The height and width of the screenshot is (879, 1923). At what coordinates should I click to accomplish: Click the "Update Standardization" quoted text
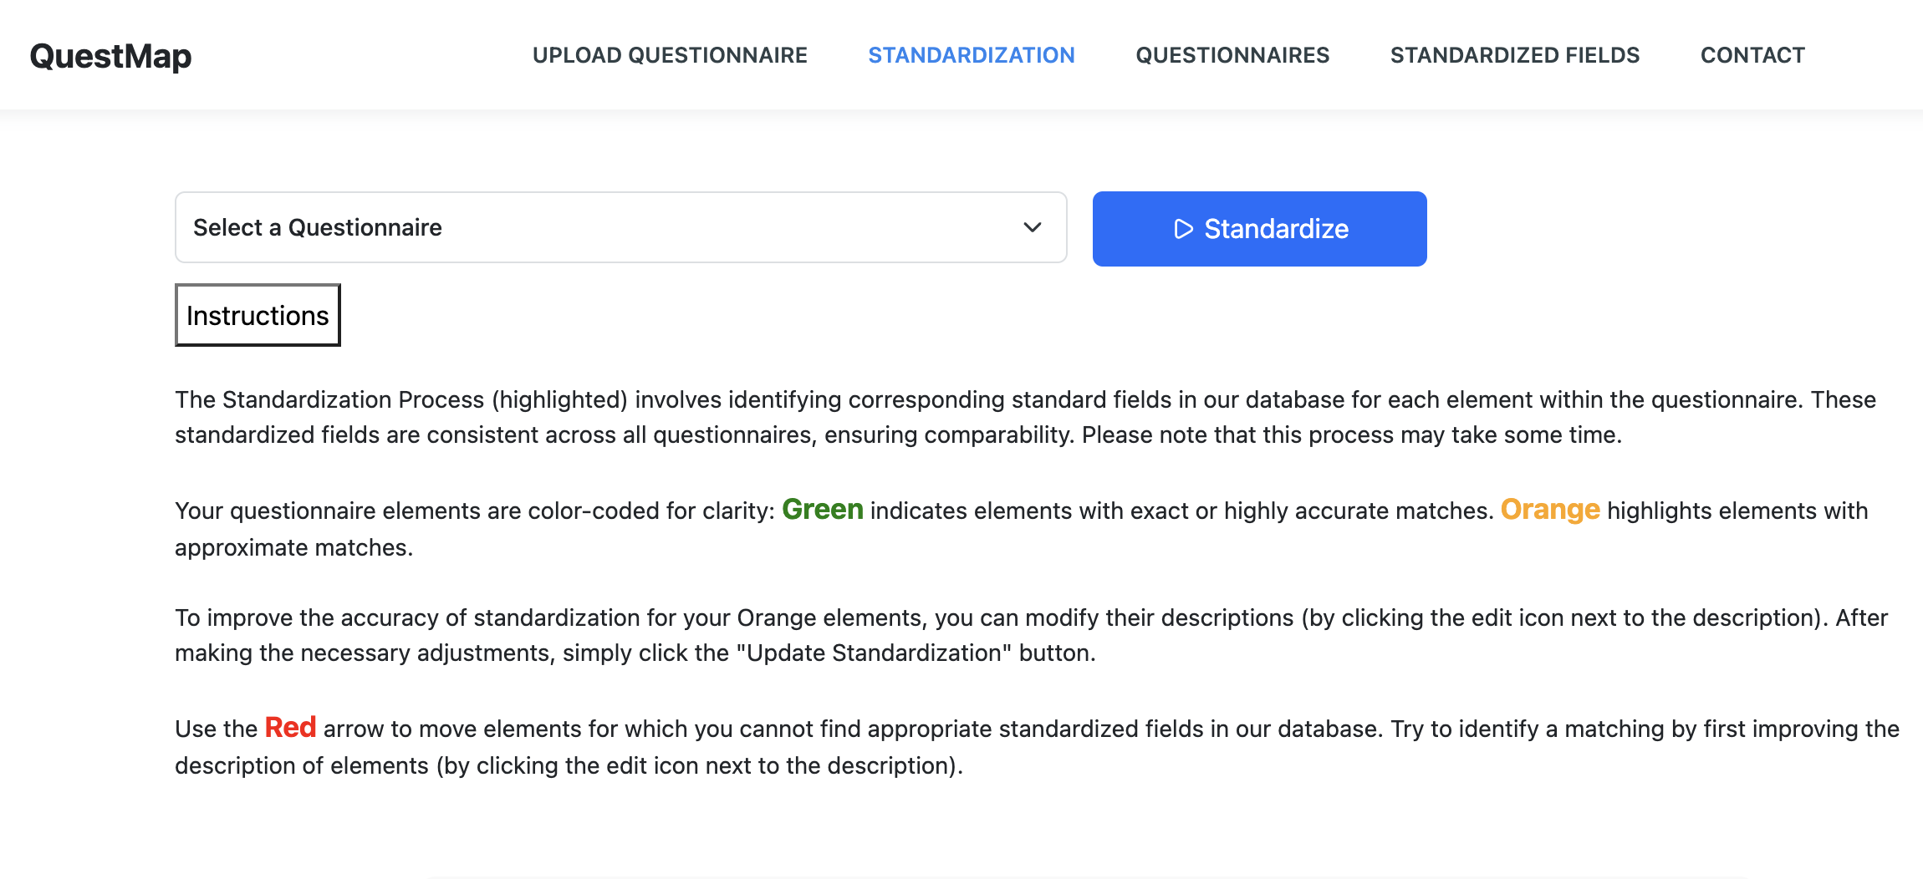[x=874, y=653]
